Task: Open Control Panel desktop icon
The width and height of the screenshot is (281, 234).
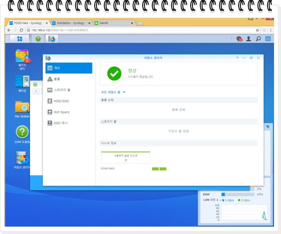Action: coord(22,84)
